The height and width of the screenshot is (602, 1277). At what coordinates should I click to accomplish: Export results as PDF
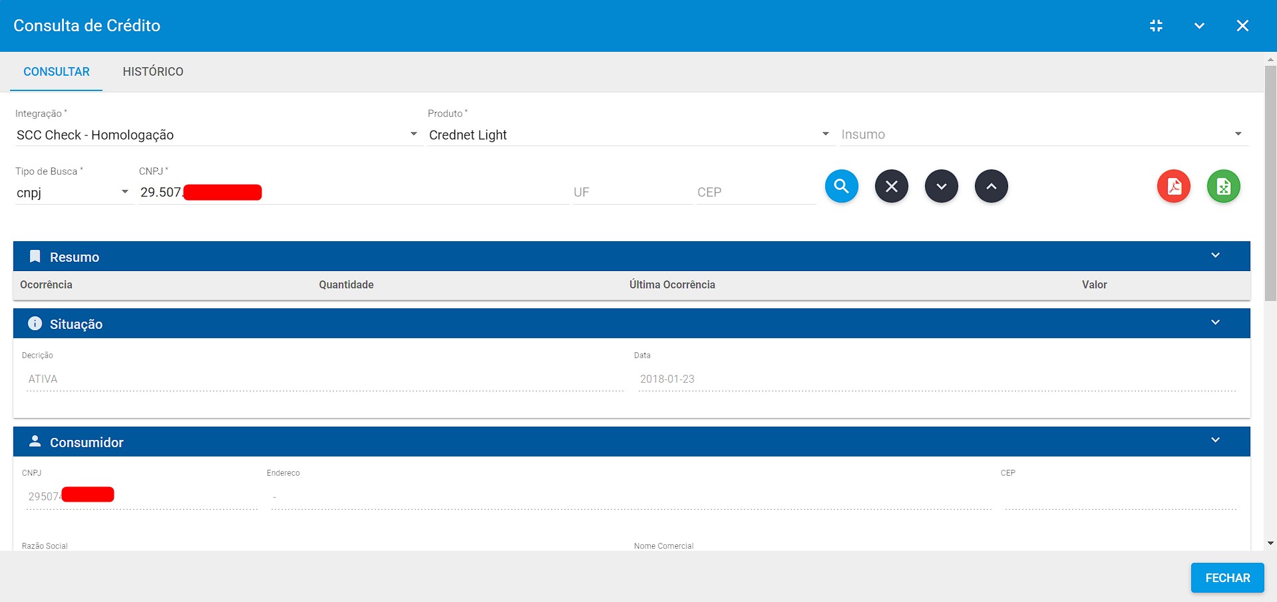(x=1173, y=186)
